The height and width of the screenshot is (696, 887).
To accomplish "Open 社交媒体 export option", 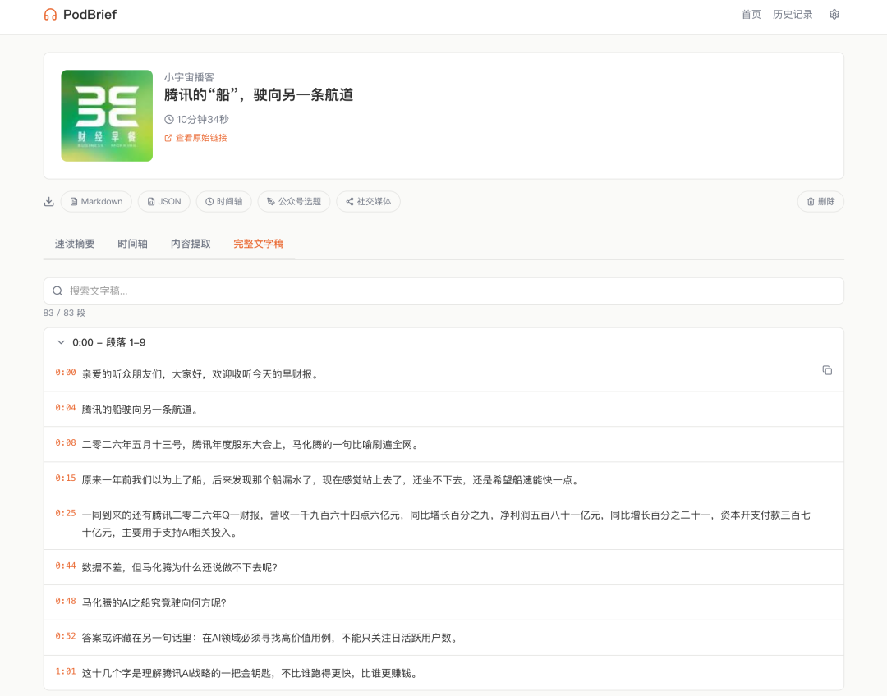I will click(x=368, y=201).
